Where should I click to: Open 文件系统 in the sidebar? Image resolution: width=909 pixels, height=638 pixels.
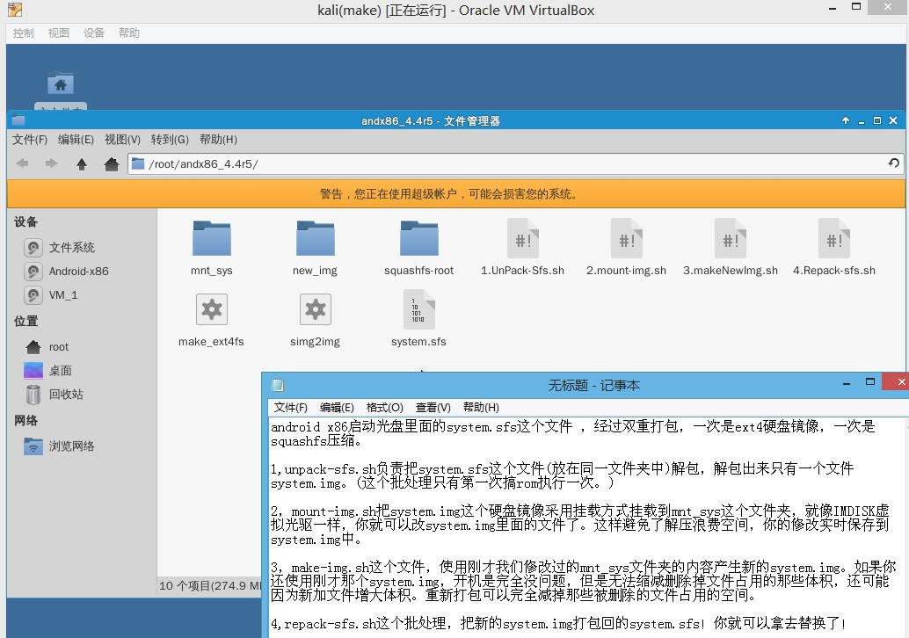(x=60, y=248)
